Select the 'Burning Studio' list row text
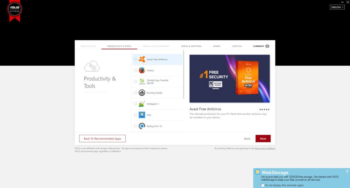This screenshot has height=188, width=350. click(x=154, y=93)
